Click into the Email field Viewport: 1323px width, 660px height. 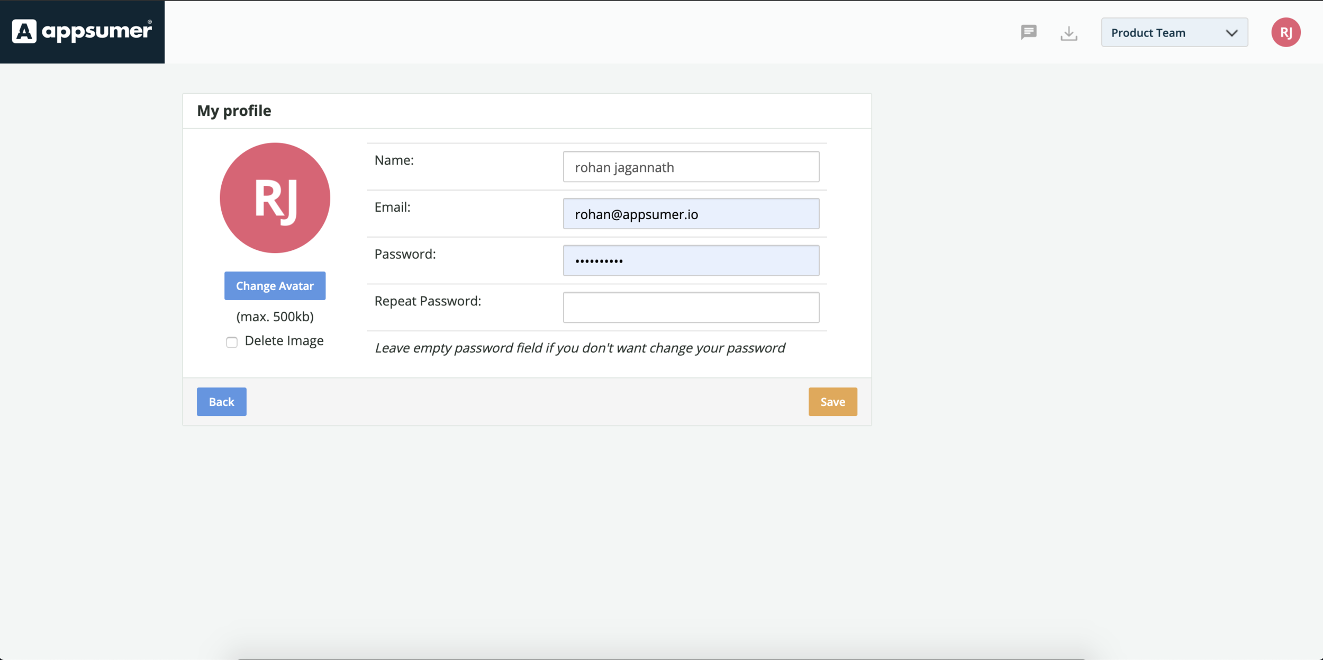[x=691, y=214]
